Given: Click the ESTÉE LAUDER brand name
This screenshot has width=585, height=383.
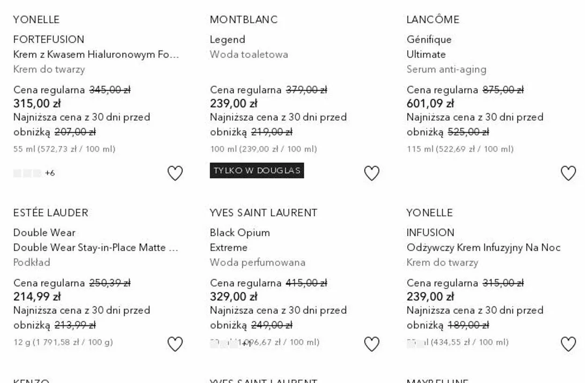Looking at the screenshot, I should pyautogui.click(x=51, y=213).
